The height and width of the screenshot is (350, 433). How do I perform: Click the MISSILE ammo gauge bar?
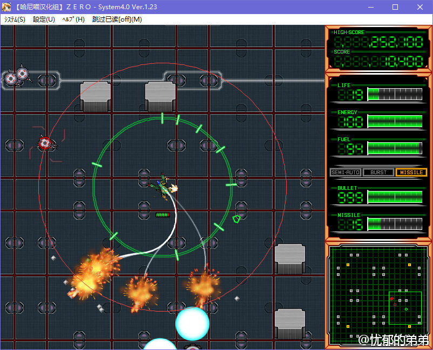(x=395, y=224)
